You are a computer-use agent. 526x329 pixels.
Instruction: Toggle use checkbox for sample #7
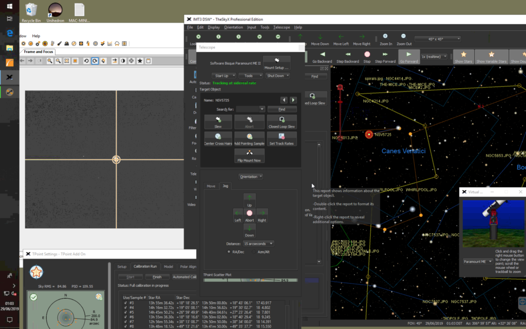click(x=125, y=322)
